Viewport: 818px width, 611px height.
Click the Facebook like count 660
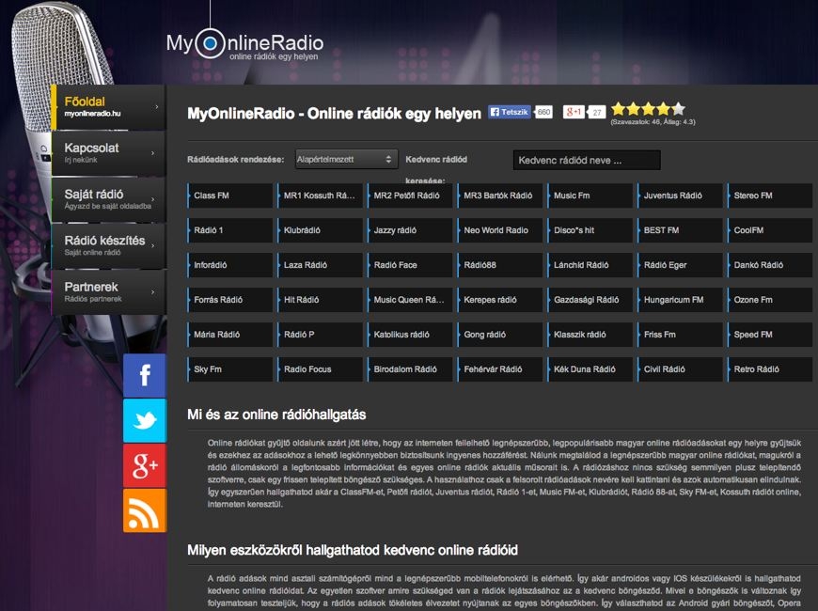pos(543,112)
